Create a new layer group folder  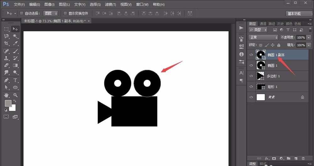[289, 158]
